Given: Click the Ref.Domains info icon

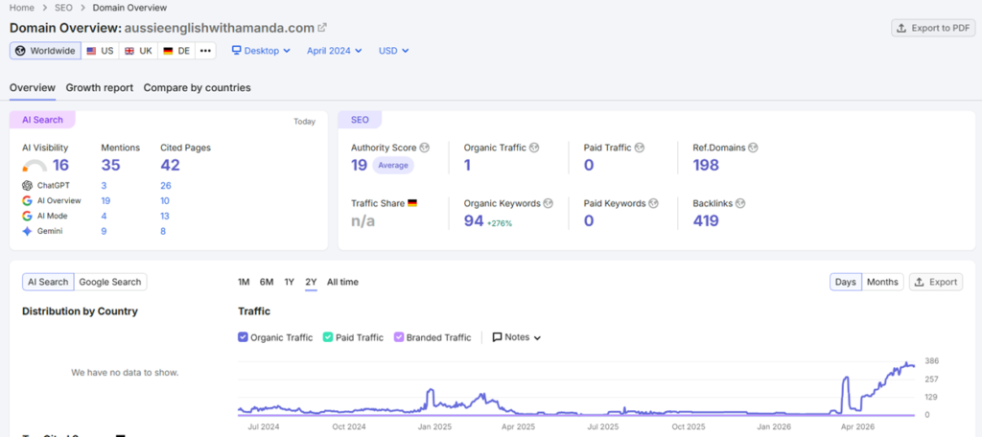Looking at the screenshot, I should coord(753,148).
